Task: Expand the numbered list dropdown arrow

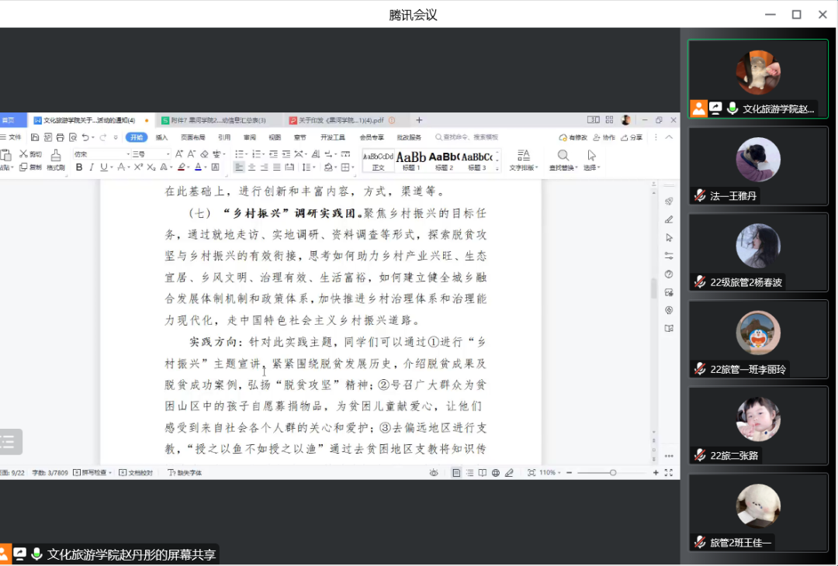Action: [x=263, y=154]
